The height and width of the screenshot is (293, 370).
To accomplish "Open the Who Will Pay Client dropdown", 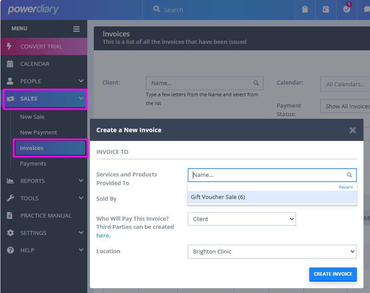I will tap(241, 219).
